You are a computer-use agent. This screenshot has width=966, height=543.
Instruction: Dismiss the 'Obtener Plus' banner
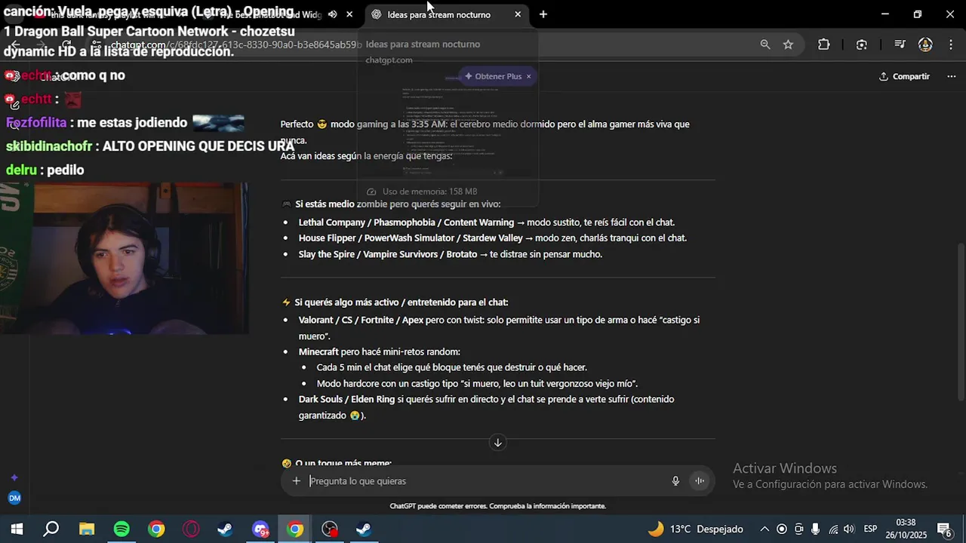tap(528, 76)
